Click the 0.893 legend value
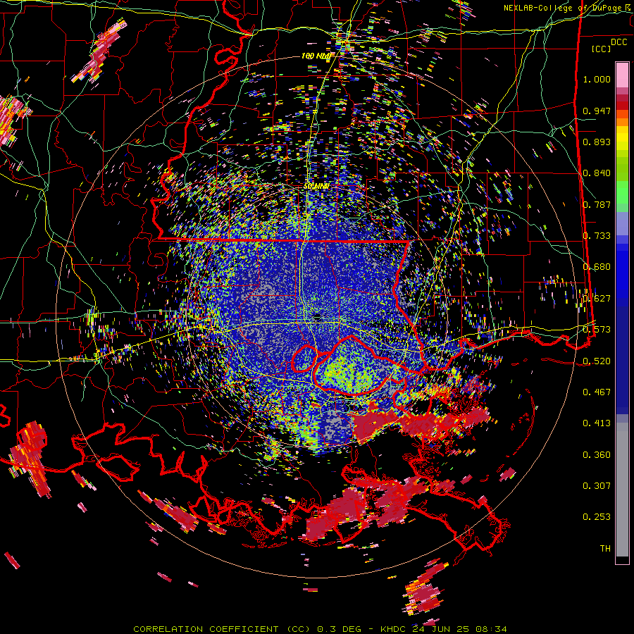 [597, 142]
